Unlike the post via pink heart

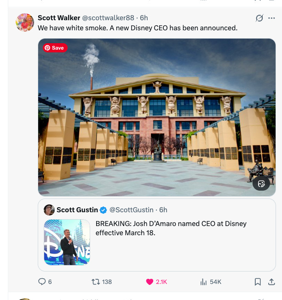tap(150, 282)
